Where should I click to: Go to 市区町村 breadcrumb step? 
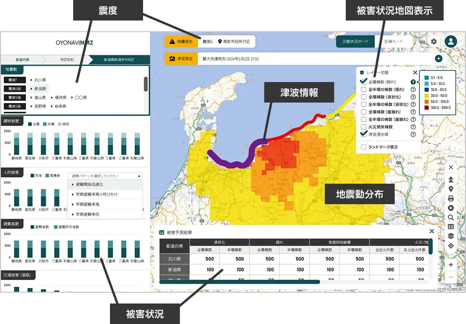click(67, 60)
